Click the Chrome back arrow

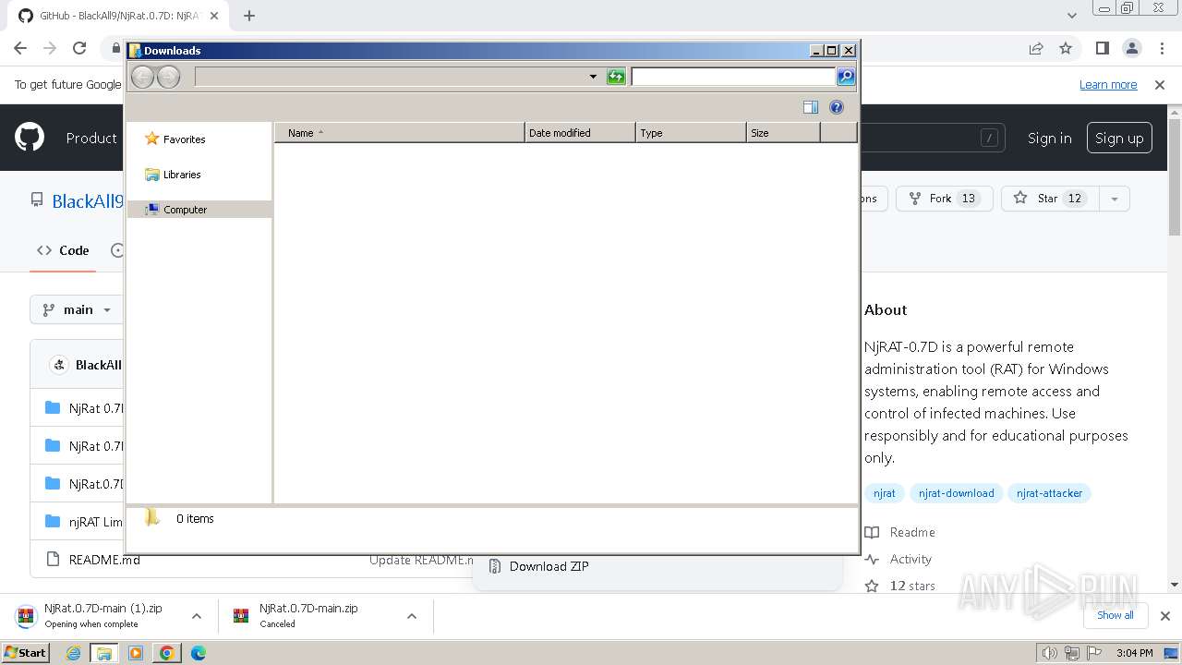[x=20, y=48]
